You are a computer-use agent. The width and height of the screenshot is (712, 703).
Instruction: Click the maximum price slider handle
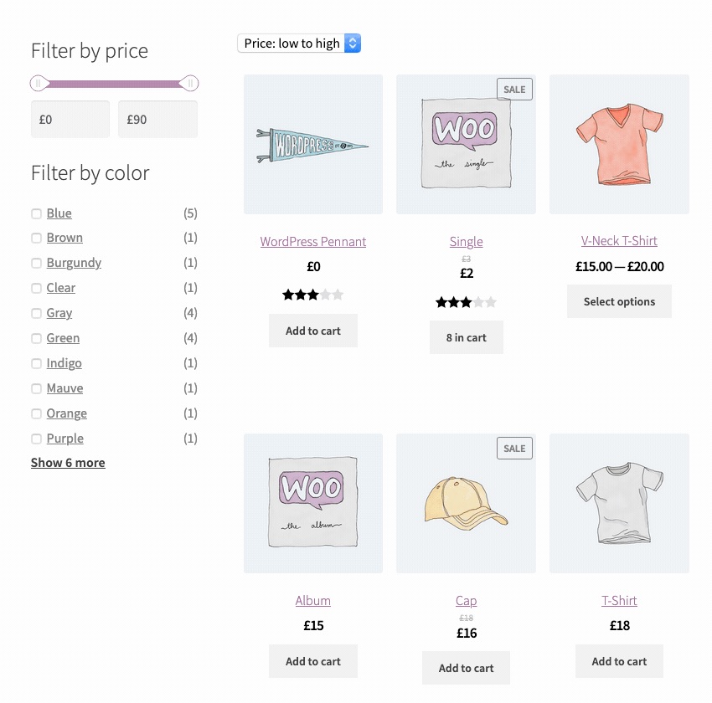[x=190, y=83]
